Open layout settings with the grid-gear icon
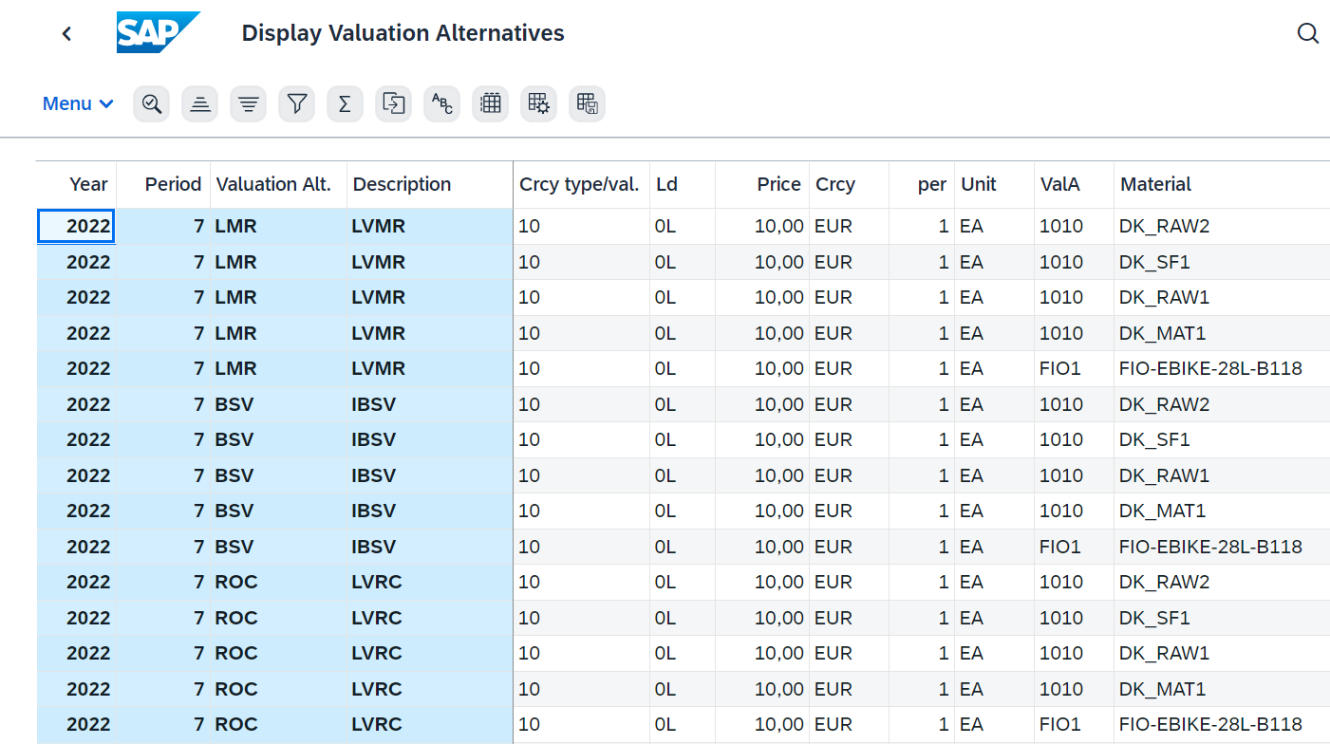 pos(538,103)
